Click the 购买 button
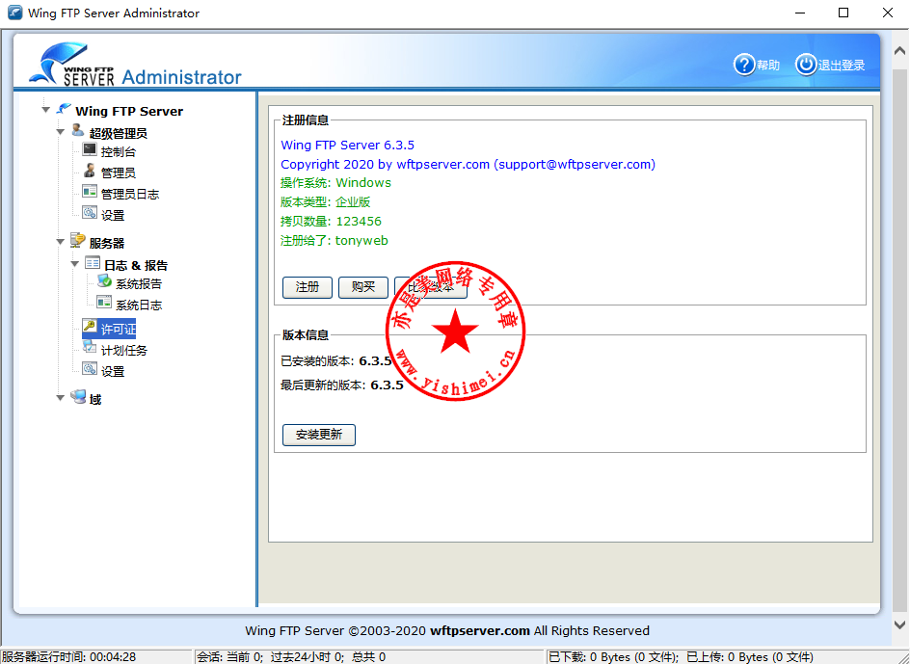910x664 pixels. click(363, 287)
